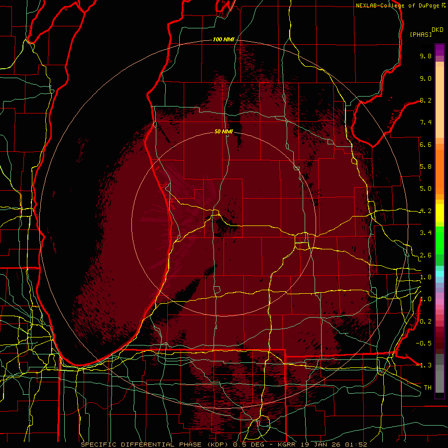This screenshot has width=448, height=448.
Task: Pick the orange color bar segment
Action: point(440,171)
